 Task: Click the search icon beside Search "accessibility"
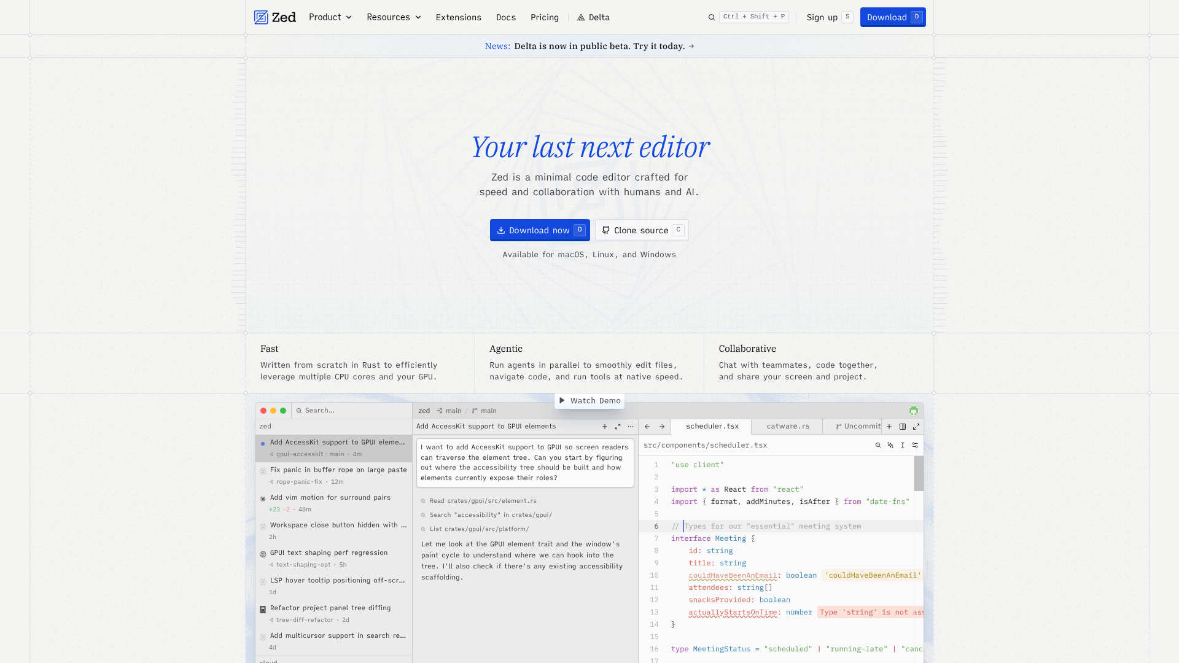(423, 515)
